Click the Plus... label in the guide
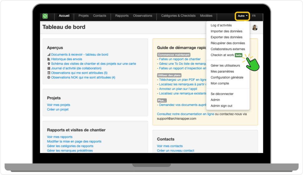Viewport: 303px width, 175px height. 162,101
